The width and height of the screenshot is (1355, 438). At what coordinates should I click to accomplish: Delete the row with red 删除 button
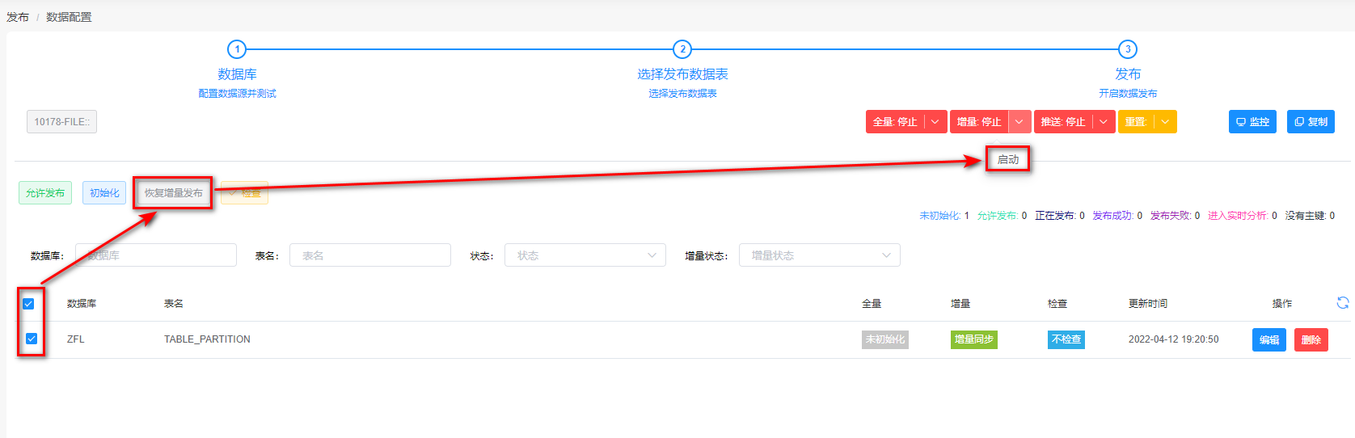(1311, 339)
